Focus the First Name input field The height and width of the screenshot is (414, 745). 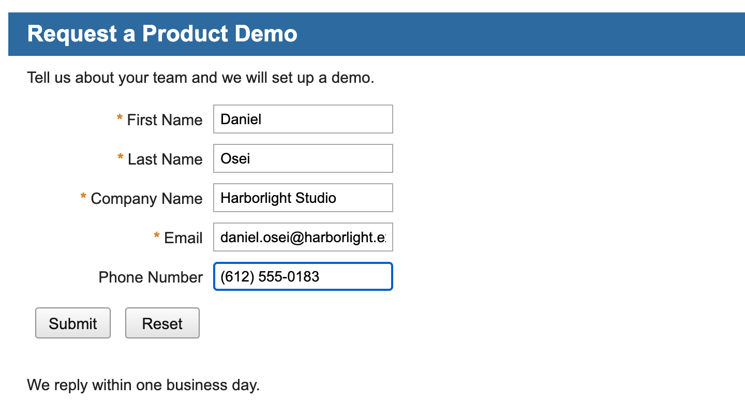[x=303, y=119]
